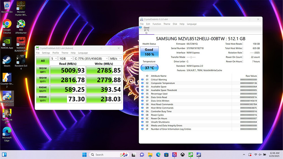Image resolution: width=283 pixels, height=159 pixels.
Task: Open Resident Evil 4 desktop shortcut
Action: click(x=21, y=62)
